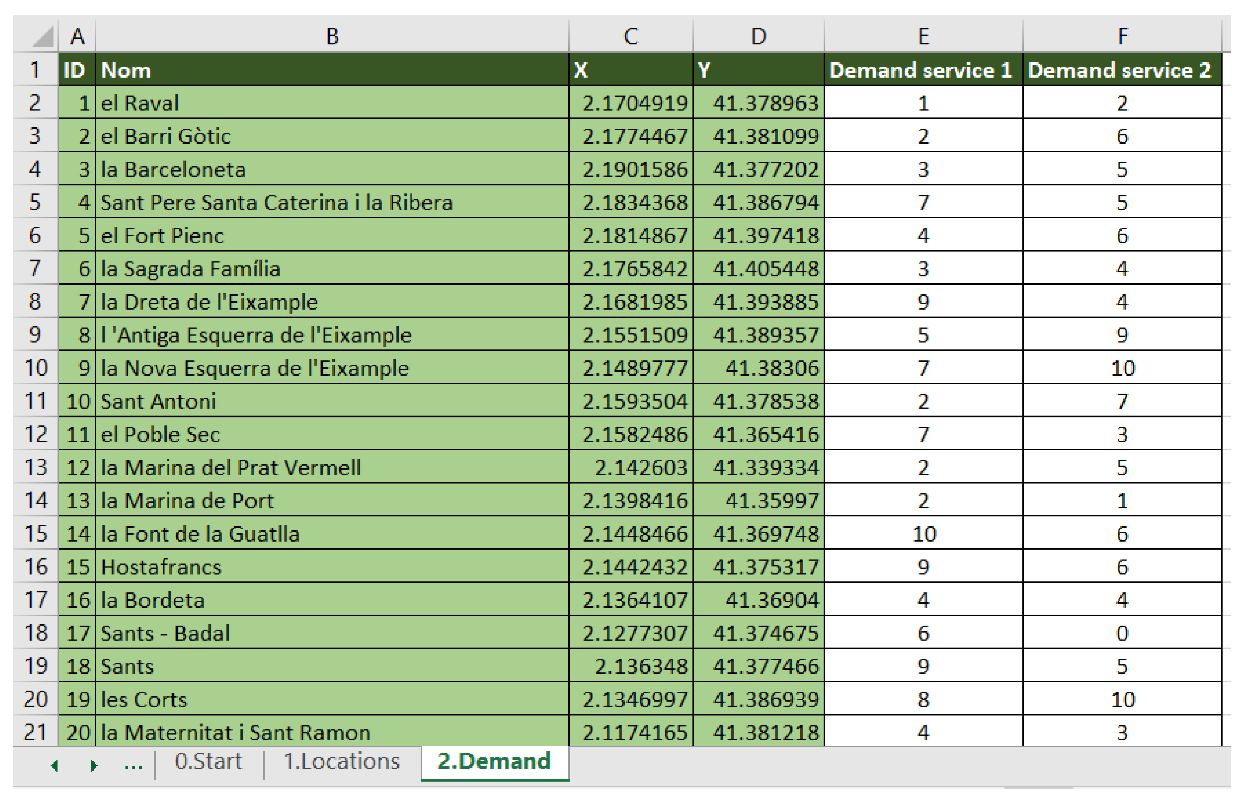Select row 1 header
The width and height of the screenshot is (1246, 794).
[x=35, y=69]
